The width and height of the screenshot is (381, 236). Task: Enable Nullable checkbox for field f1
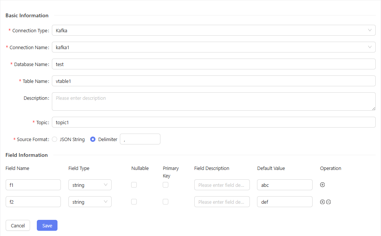click(x=134, y=185)
